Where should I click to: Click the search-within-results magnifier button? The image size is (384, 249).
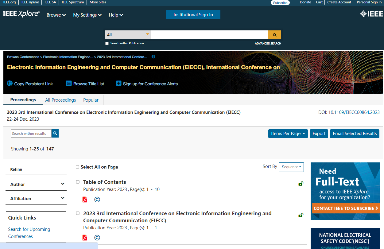(55, 133)
